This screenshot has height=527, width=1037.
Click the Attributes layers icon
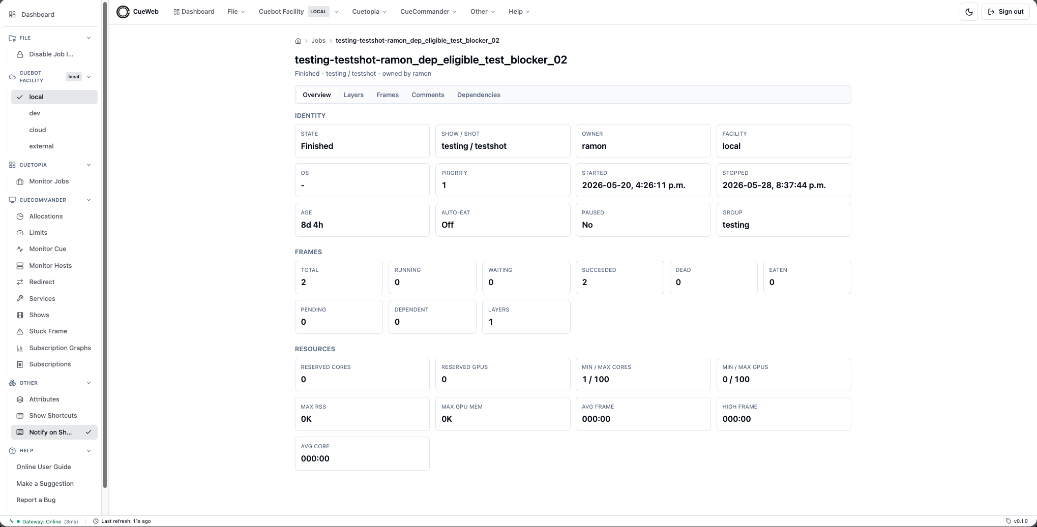pos(20,399)
